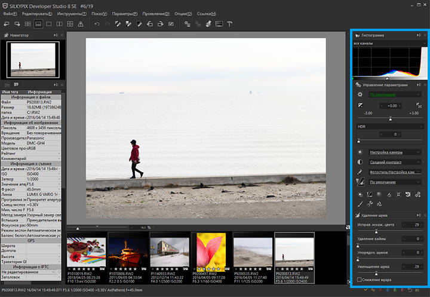Viewport: 430px width, 297px height.
Task: Click the print/stamp toolbar icon
Action: (x=208, y=24)
